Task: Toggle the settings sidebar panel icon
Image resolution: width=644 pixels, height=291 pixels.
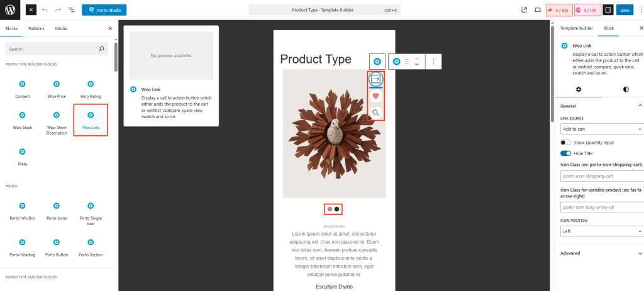Action: click(x=608, y=10)
